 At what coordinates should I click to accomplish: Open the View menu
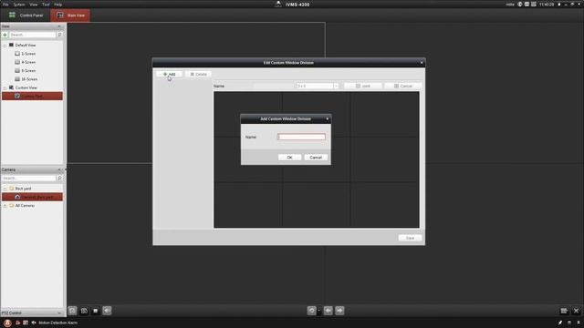[x=34, y=5]
